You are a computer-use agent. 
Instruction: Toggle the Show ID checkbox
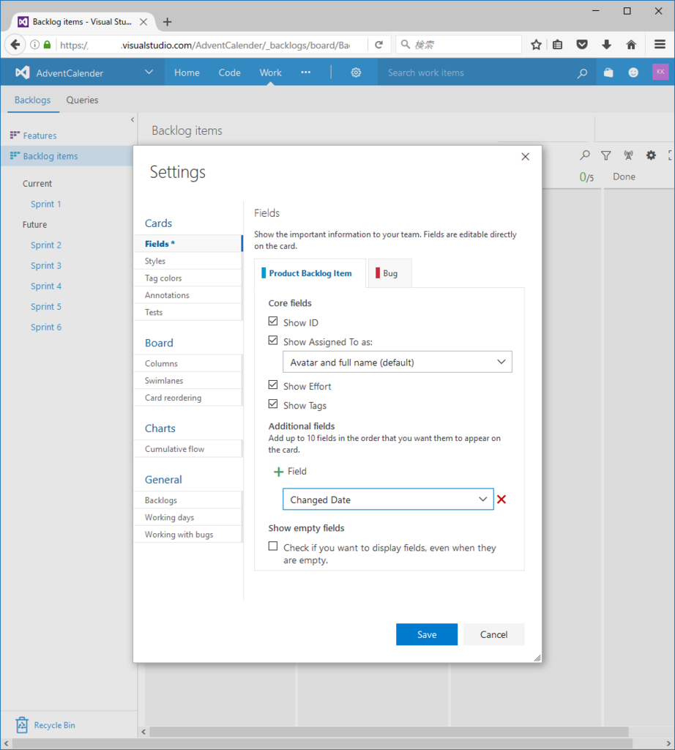(x=273, y=321)
